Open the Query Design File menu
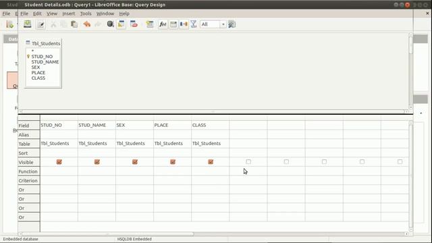 click(24, 13)
